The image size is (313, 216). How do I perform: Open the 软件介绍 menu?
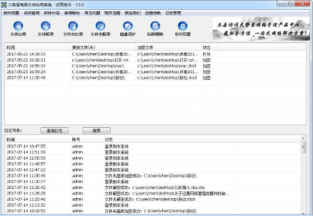tap(52, 13)
